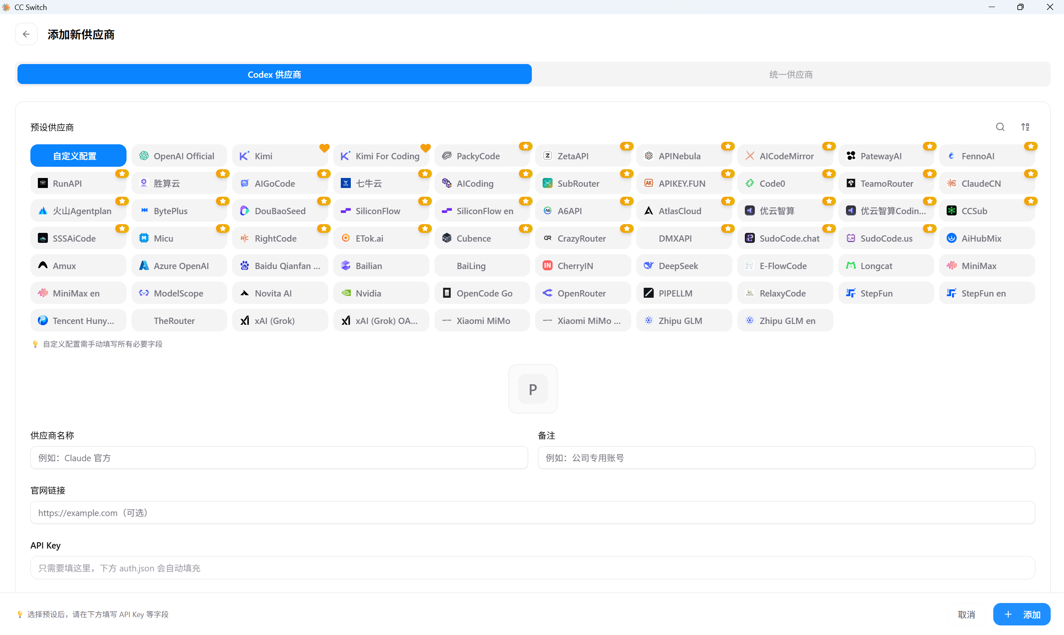Click the AIGoCode provider icon
1064x635 pixels.
click(x=245, y=183)
